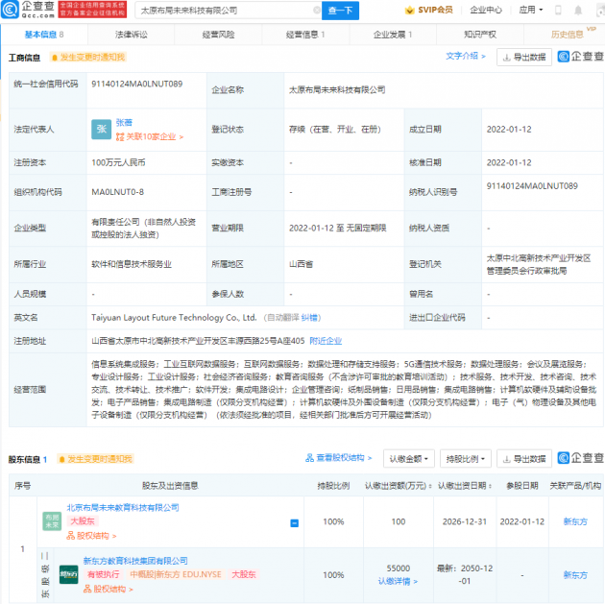
Task: Click into the company name search field
Action: click(x=226, y=11)
